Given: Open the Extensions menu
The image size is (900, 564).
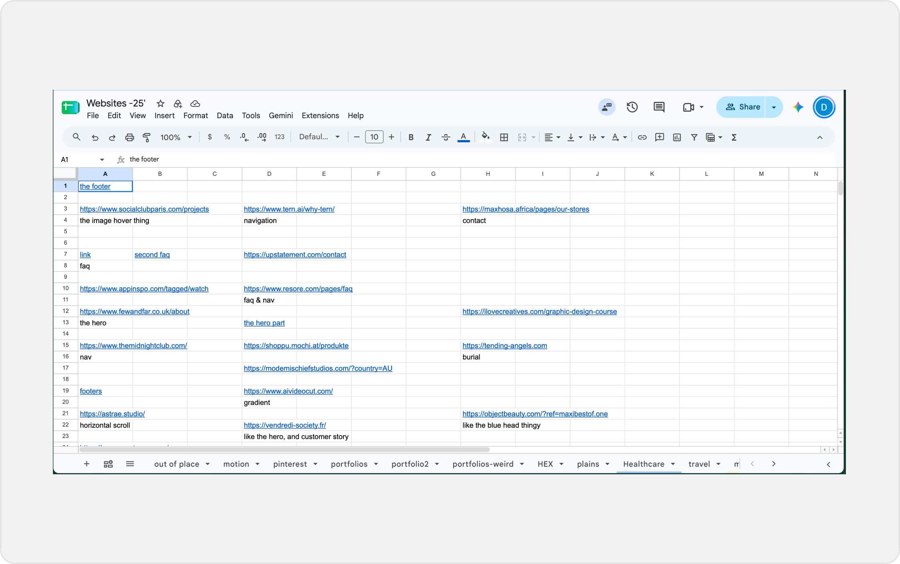Looking at the screenshot, I should [x=320, y=115].
